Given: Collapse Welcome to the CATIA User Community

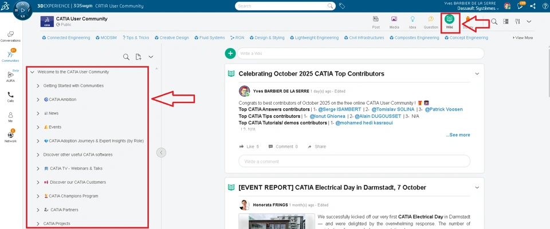Looking at the screenshot, I should click(32, 72).
